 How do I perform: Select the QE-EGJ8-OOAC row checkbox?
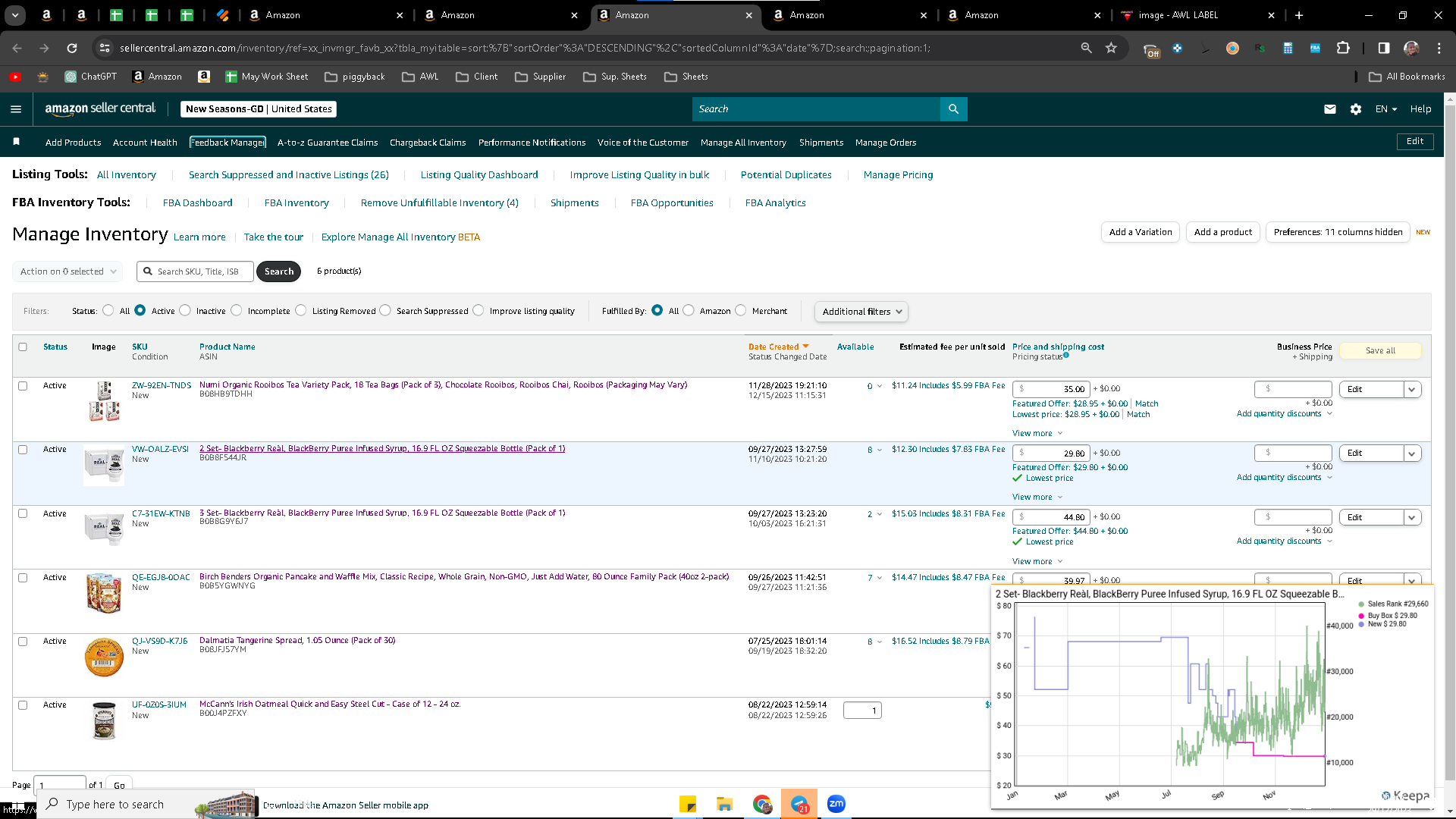[23, 578]
